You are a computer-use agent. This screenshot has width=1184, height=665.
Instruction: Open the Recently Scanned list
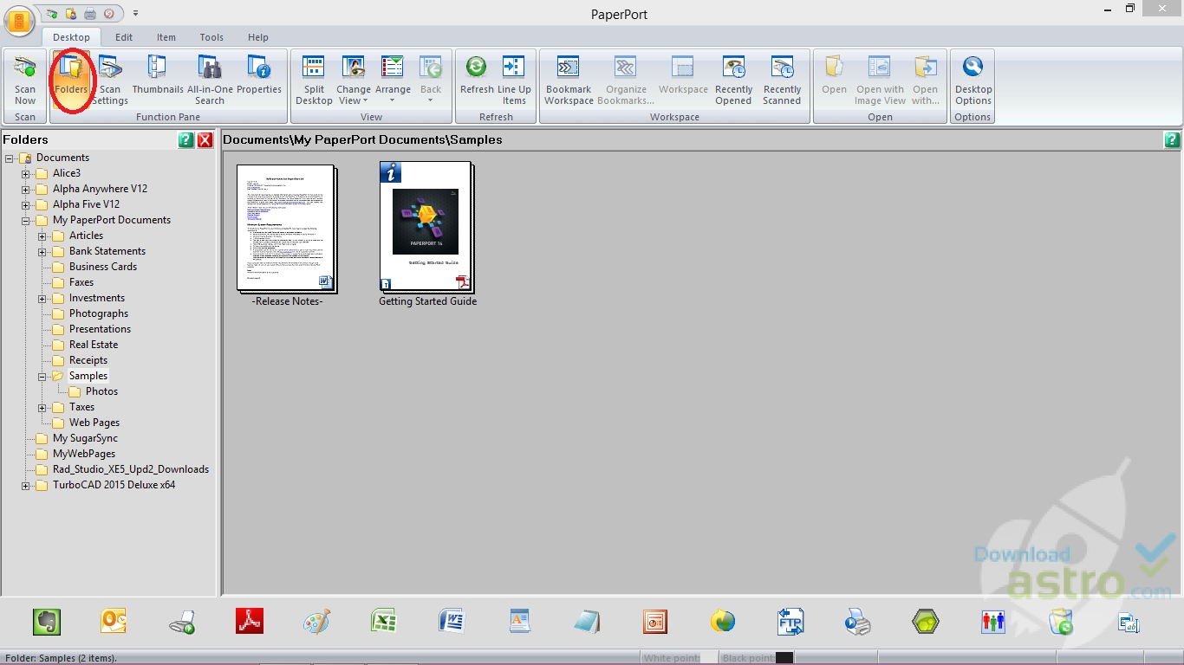(782, 80)
